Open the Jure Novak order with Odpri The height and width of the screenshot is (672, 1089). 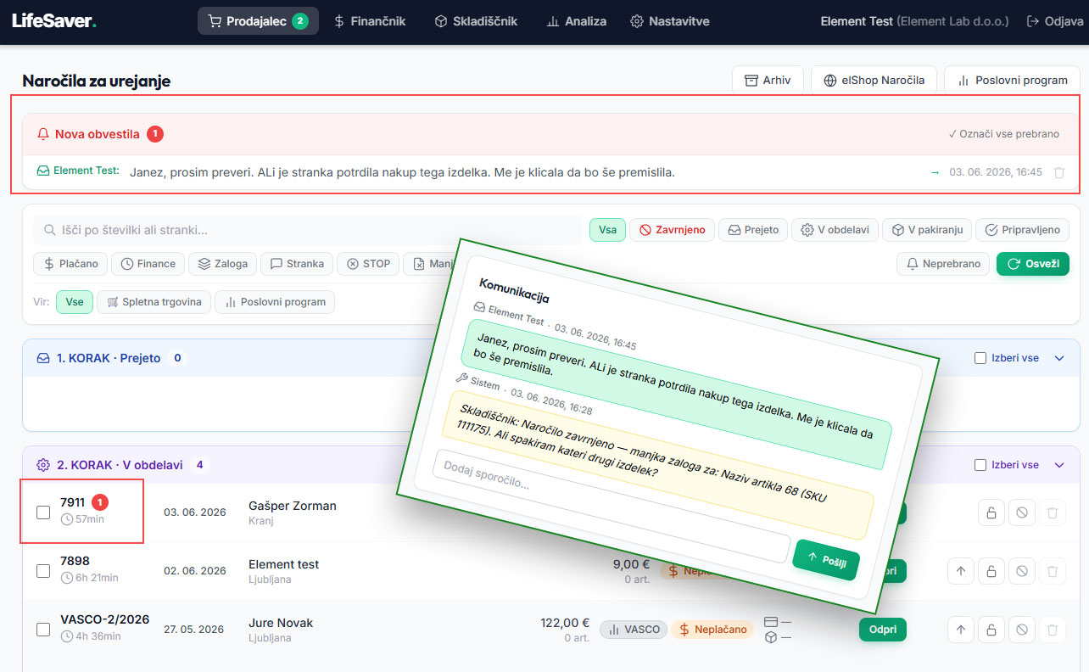883,630
